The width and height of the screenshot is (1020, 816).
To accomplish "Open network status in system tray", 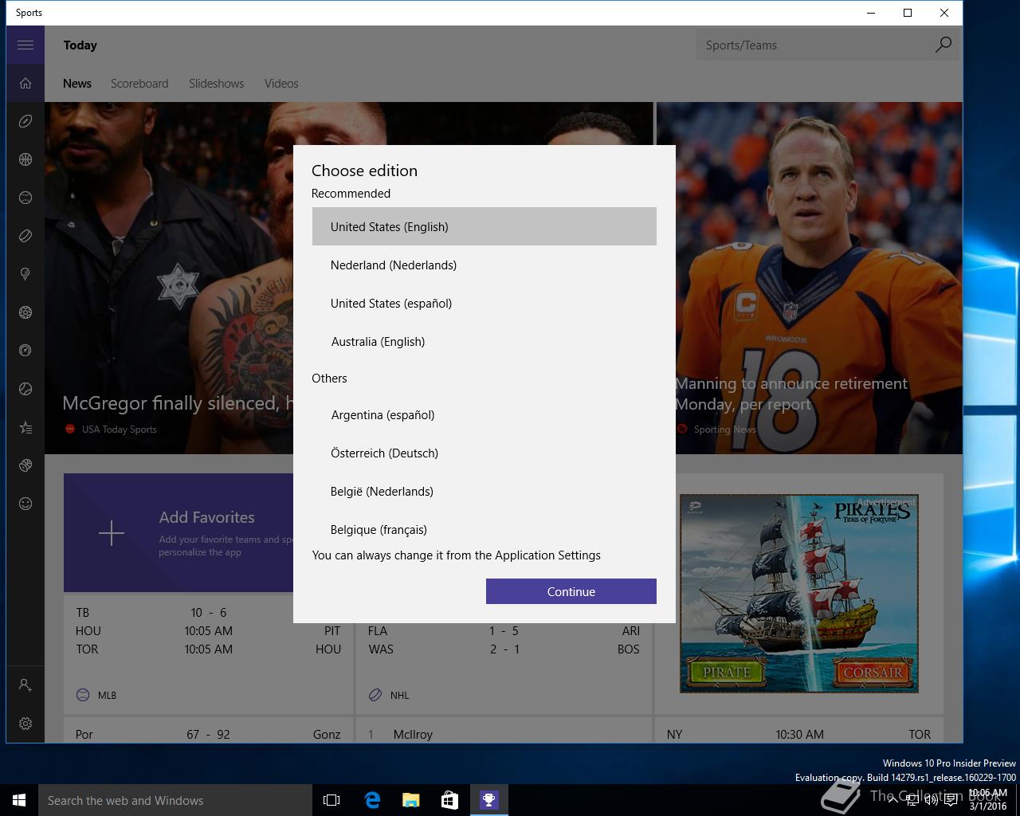I will 912,800.
